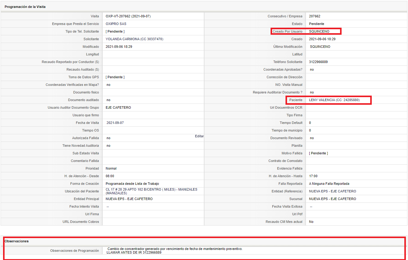Click start hour 08:00

point(110,176)
